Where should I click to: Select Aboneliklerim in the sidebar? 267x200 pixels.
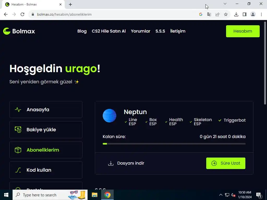pyautogui.click(x=46, y=150)
